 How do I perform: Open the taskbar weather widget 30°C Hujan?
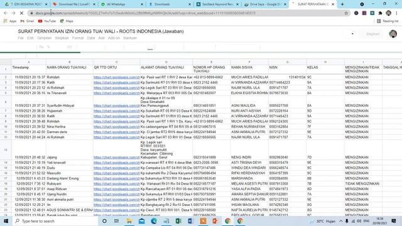(323, 221)
